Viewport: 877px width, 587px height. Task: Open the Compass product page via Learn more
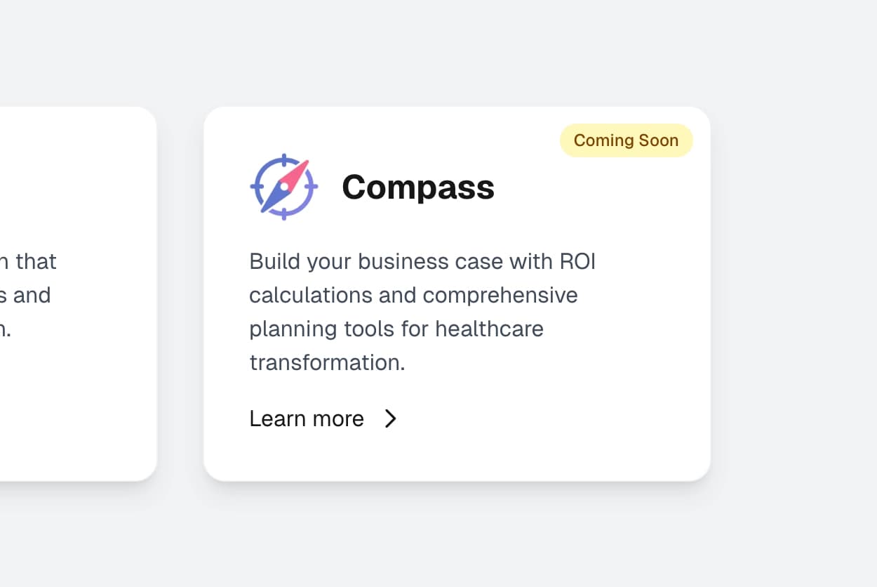307,418
